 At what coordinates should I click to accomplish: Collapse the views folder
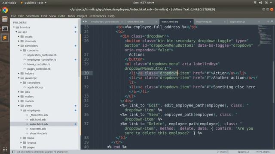pyautogui.click(x=18, y=106)
